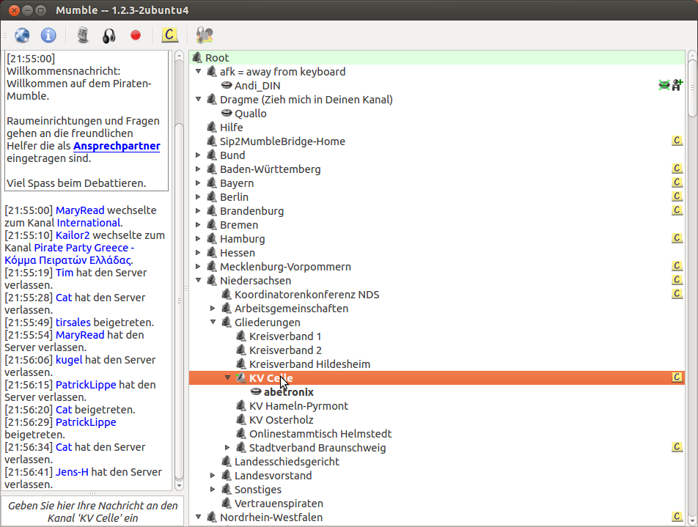Toggle self-mute with the microphone icon

point(83,34)
